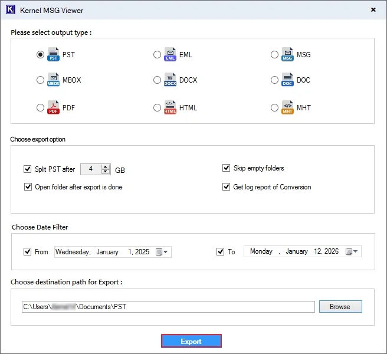
Task: Increase split size with up arrow
Action: [106, 166]
